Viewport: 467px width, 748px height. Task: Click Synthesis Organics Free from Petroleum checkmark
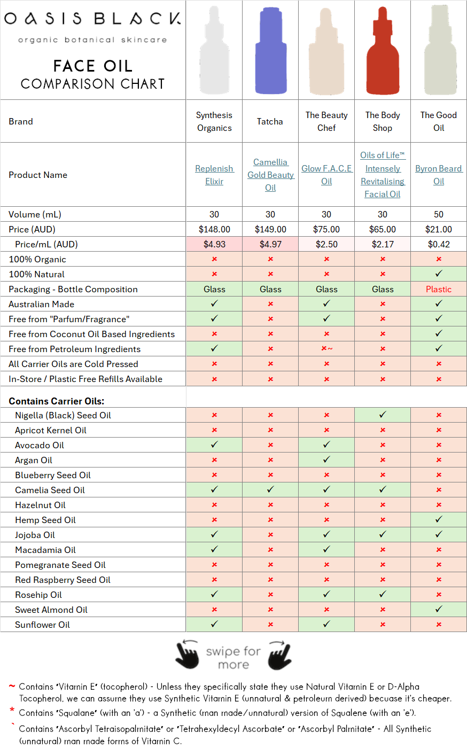tap(214, 348)
